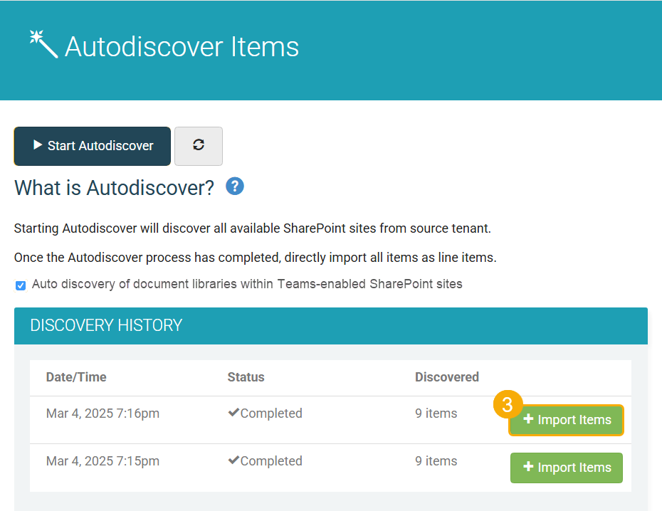662x511 pixels.
Task: Click the magic wand icon in header
Action: [x=43, y=44]
